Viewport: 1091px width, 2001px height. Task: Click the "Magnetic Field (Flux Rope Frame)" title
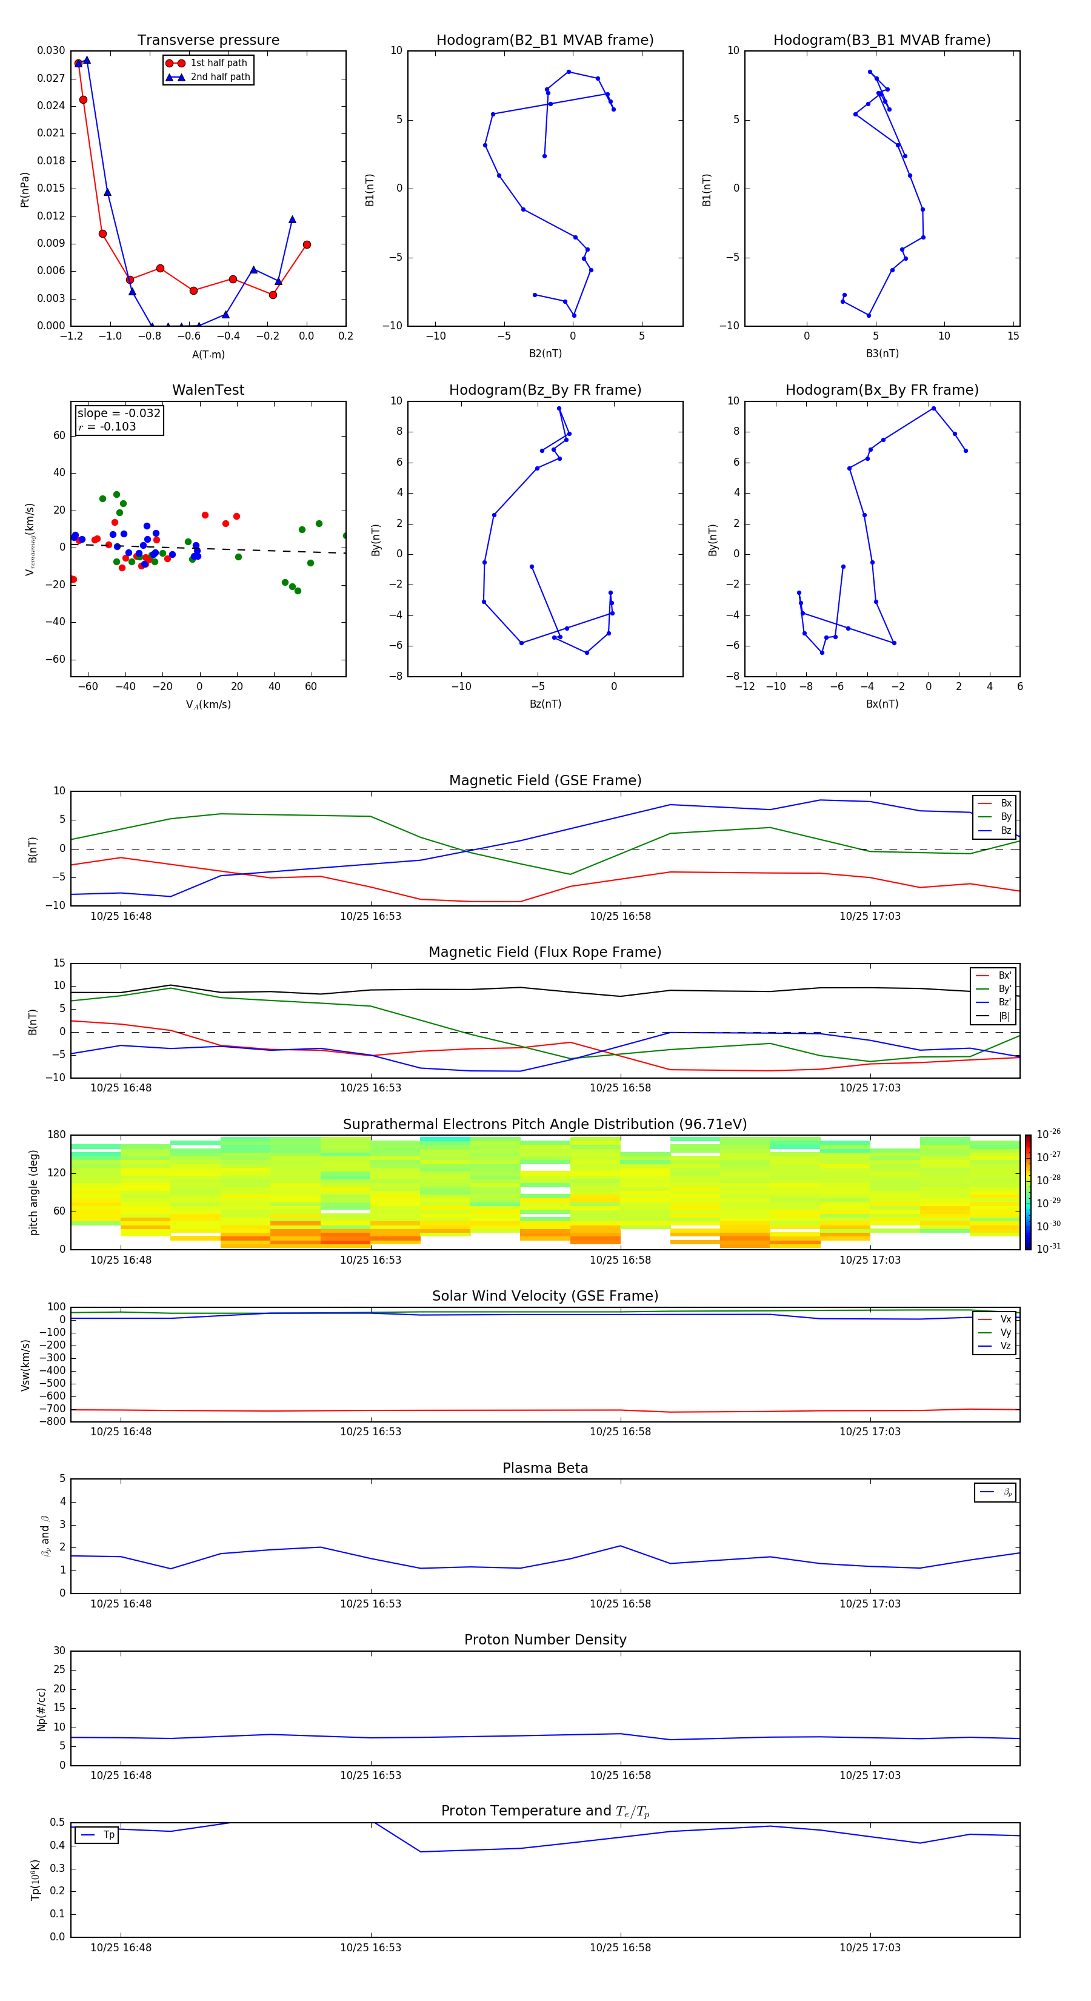pyautogui.click(x=545, y=953)
